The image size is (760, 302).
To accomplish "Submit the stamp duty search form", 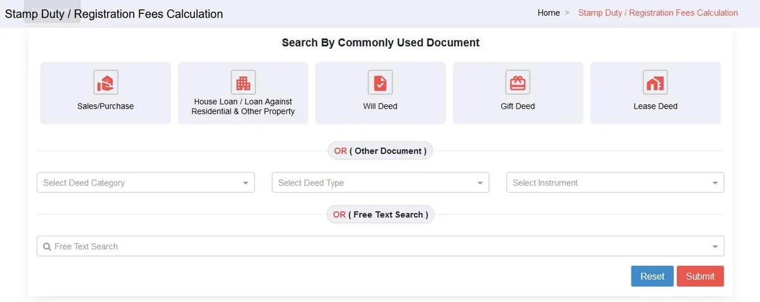I will (700, 276).
